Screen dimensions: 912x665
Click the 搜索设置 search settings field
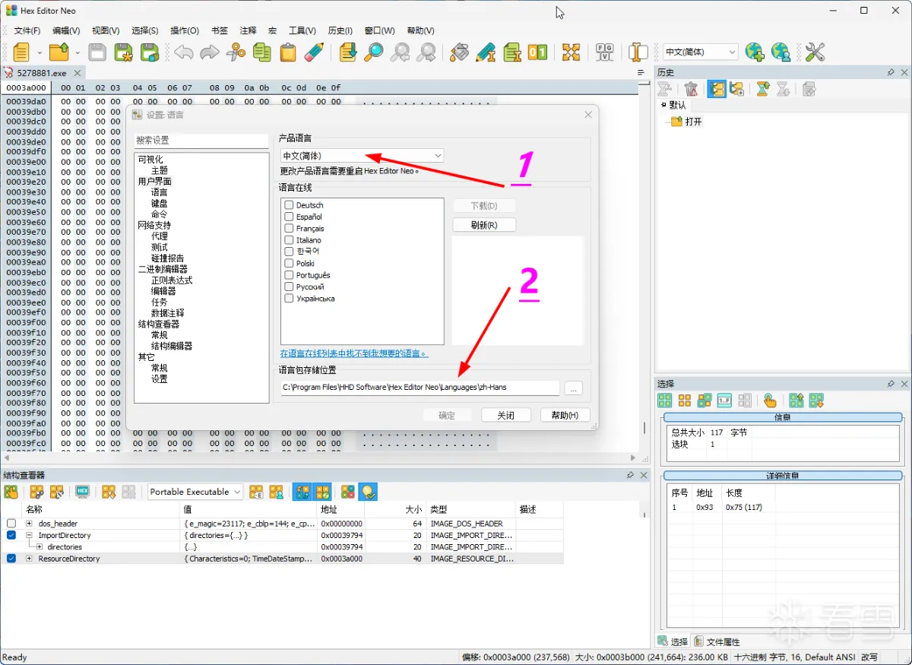click(201, 141)
